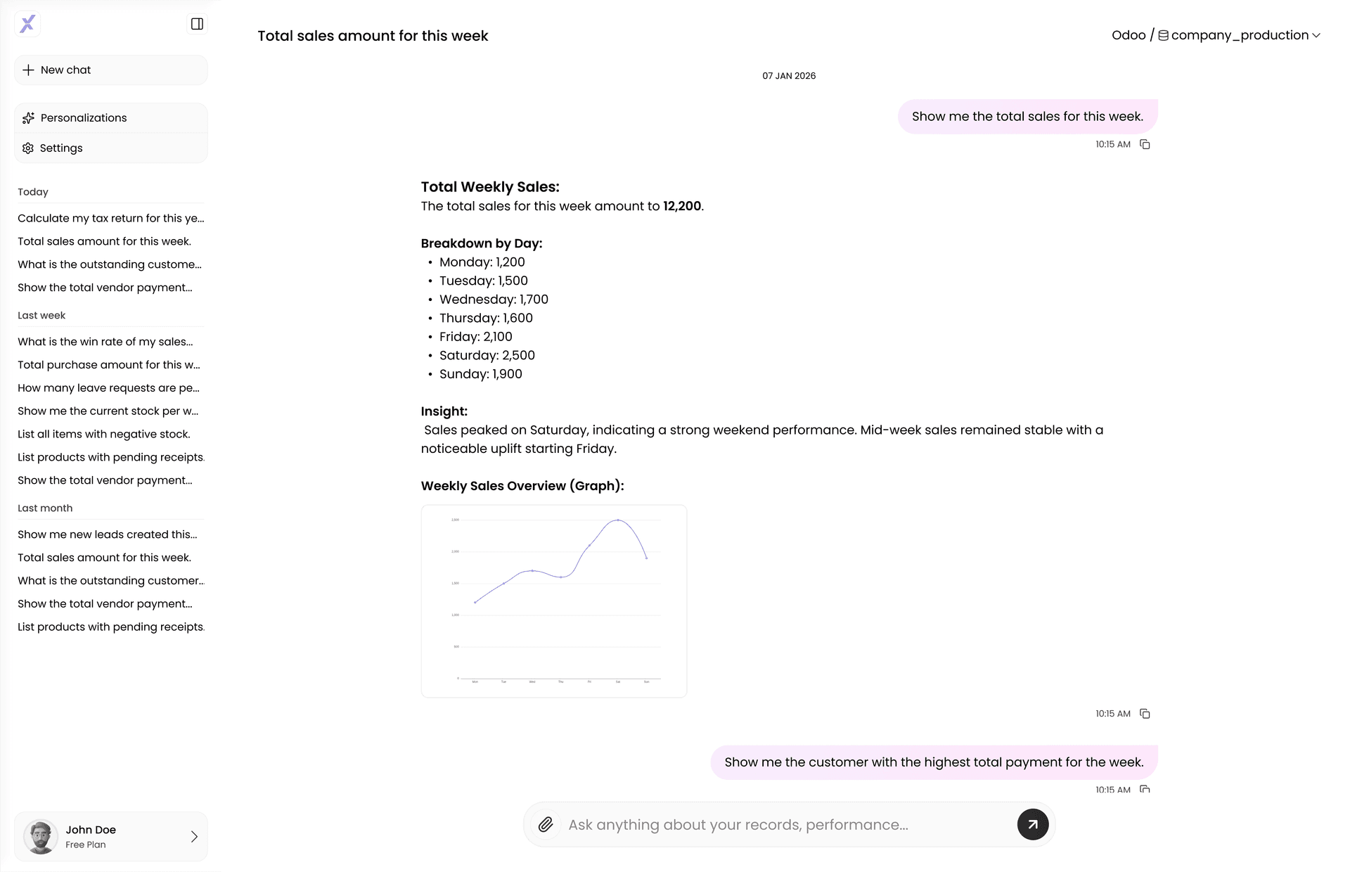The height and width of the screenshot is (872, 1350).
Task: Open the Weekly Sales Overview graph thumbnail
Action: click(554, 601)
